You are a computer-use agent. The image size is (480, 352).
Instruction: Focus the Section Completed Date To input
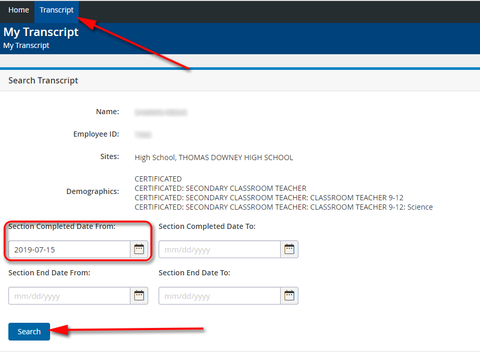point(219,249)
